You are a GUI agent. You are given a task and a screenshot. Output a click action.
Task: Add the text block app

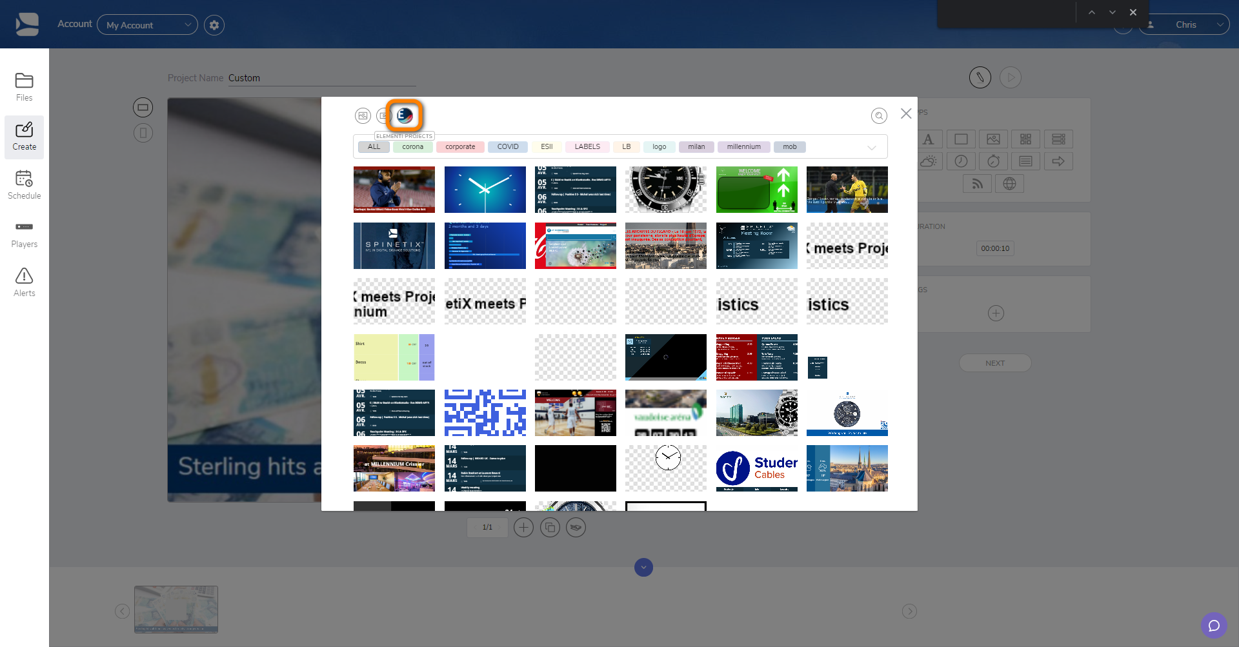(1026, 161)
